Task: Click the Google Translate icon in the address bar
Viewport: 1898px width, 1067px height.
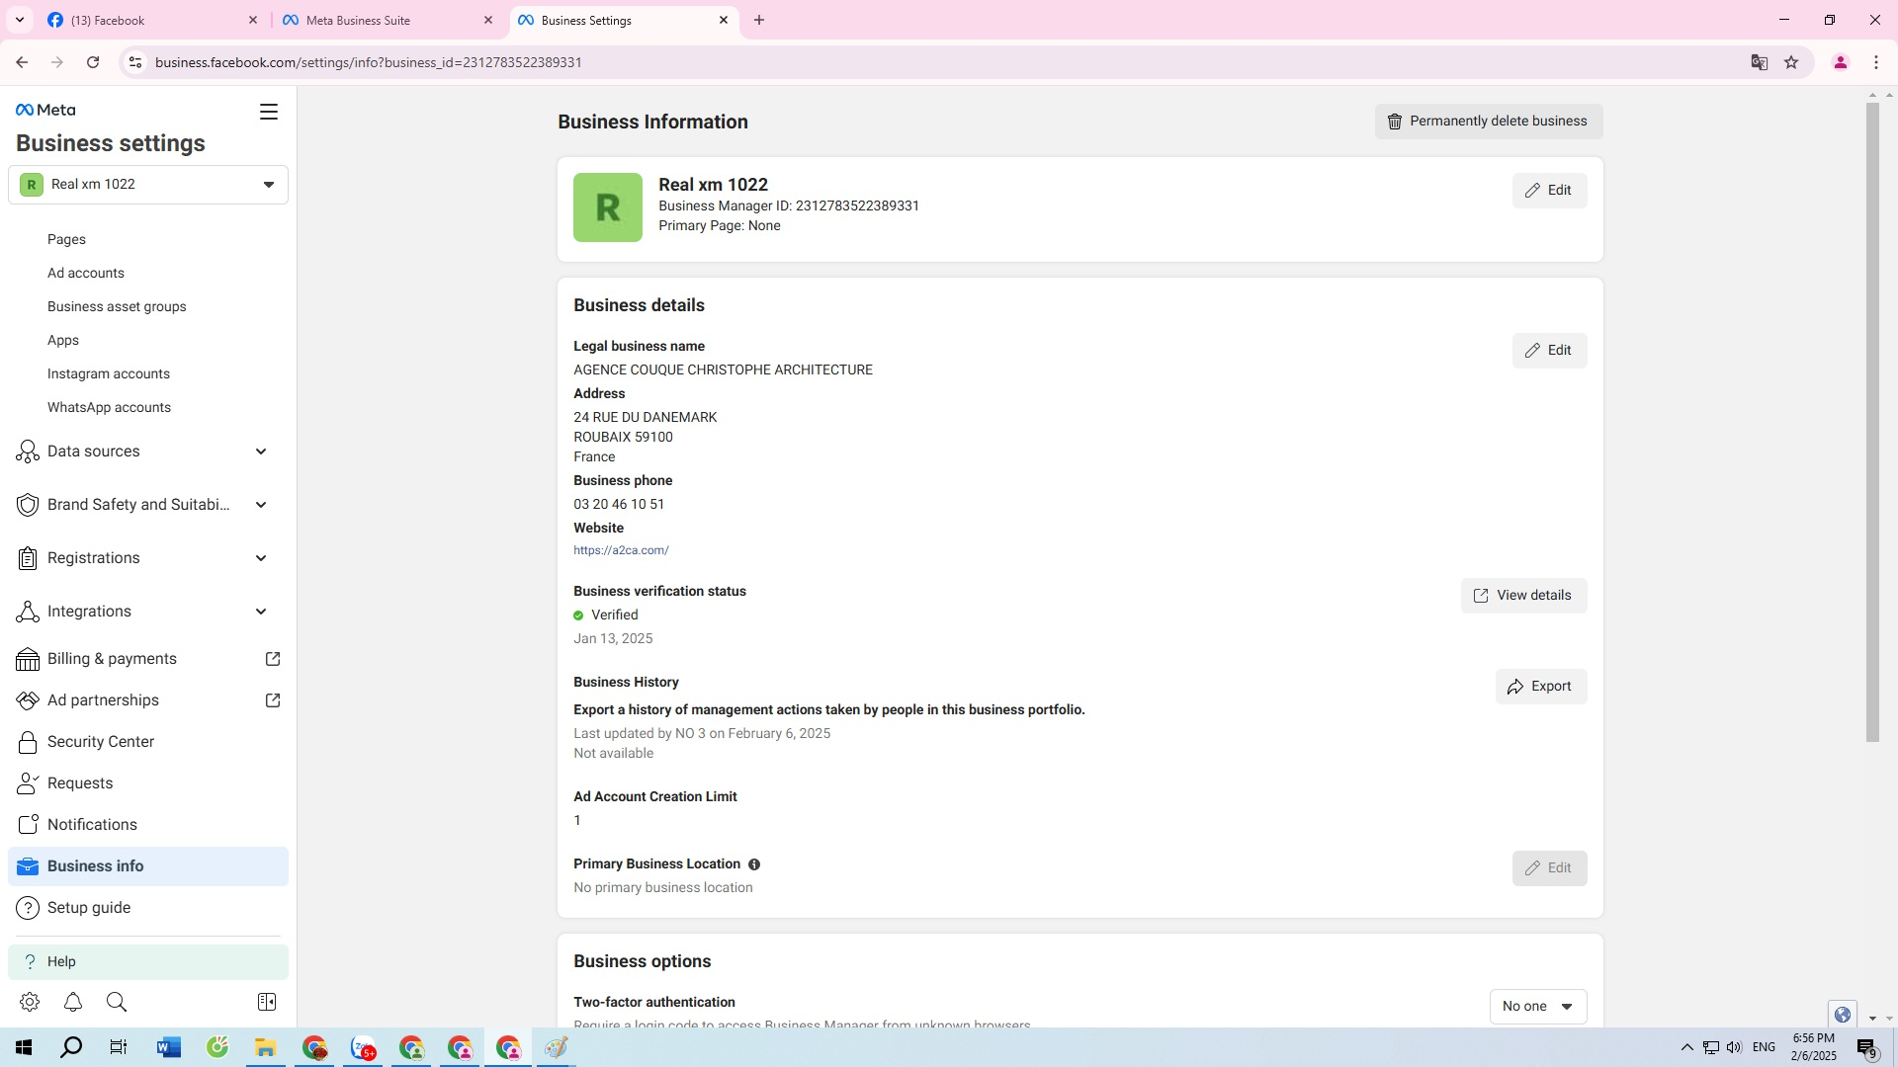Action: point(1760,62)
